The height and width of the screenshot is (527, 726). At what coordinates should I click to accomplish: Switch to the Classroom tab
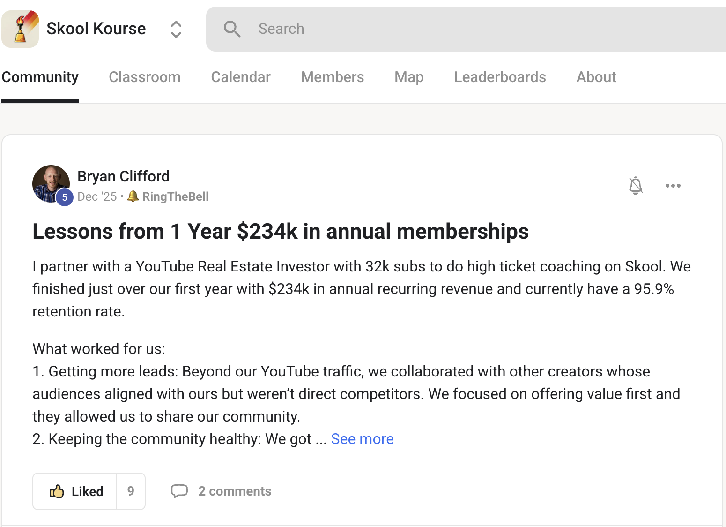tap(145, 77)
